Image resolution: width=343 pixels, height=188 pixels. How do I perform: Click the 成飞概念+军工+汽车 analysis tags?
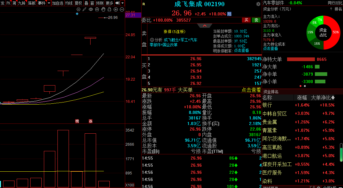coord(180,40)
